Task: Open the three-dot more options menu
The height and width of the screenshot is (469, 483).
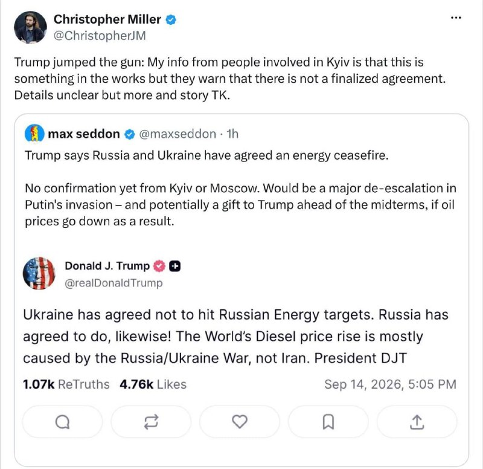Action: pos(456,18)
